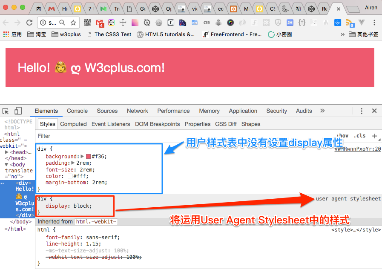Open the Event Listeners pane

pyautogui.click(x=111, y=124)
